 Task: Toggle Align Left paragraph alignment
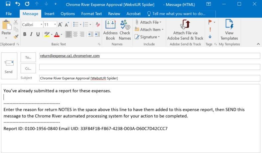pos(68,34)
